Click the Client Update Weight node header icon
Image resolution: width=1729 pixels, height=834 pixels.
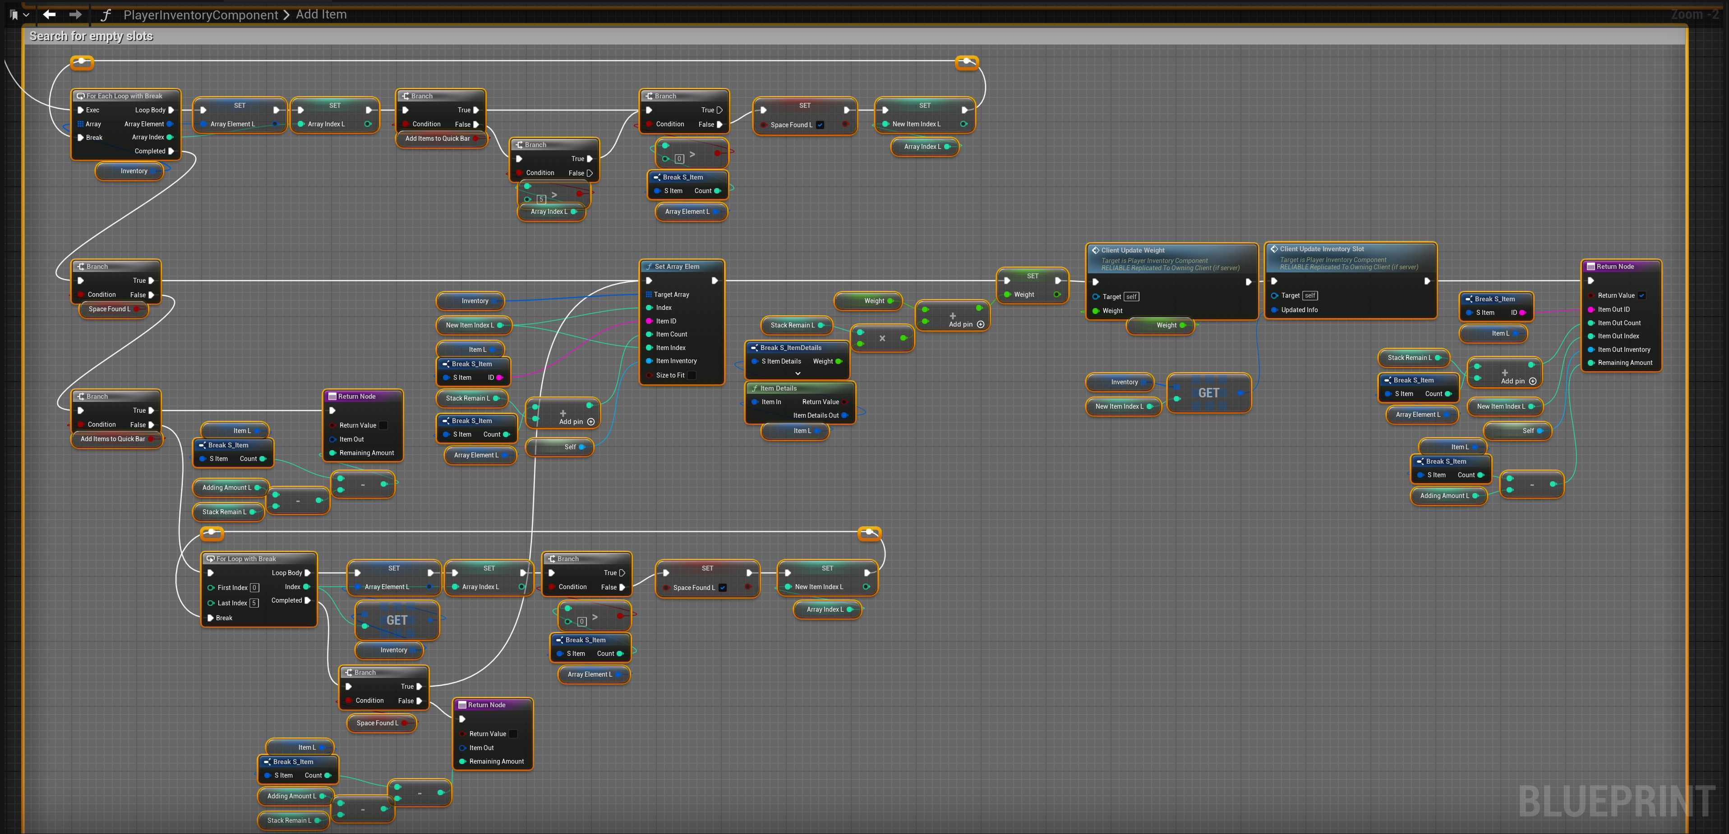1095,250
